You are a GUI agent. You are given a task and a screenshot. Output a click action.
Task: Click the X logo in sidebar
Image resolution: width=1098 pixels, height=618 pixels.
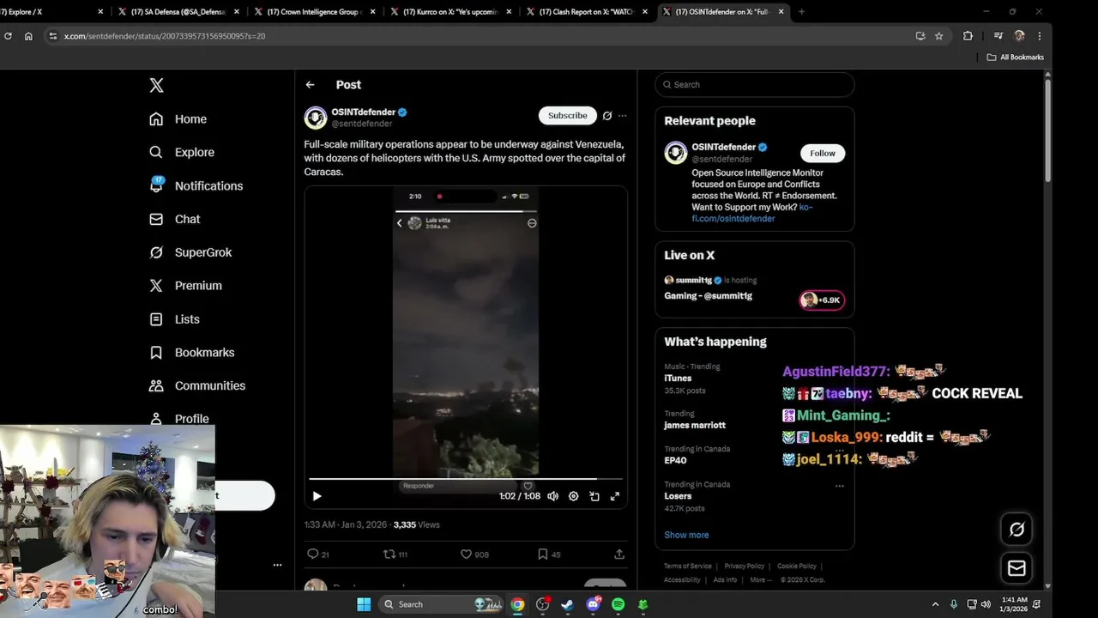[156, 85]
